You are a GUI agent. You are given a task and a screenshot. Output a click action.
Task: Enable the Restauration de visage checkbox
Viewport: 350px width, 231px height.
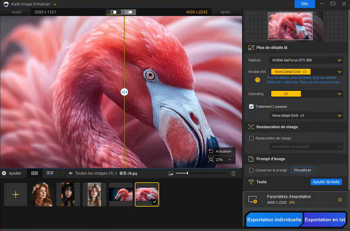(x=251, y=139)
